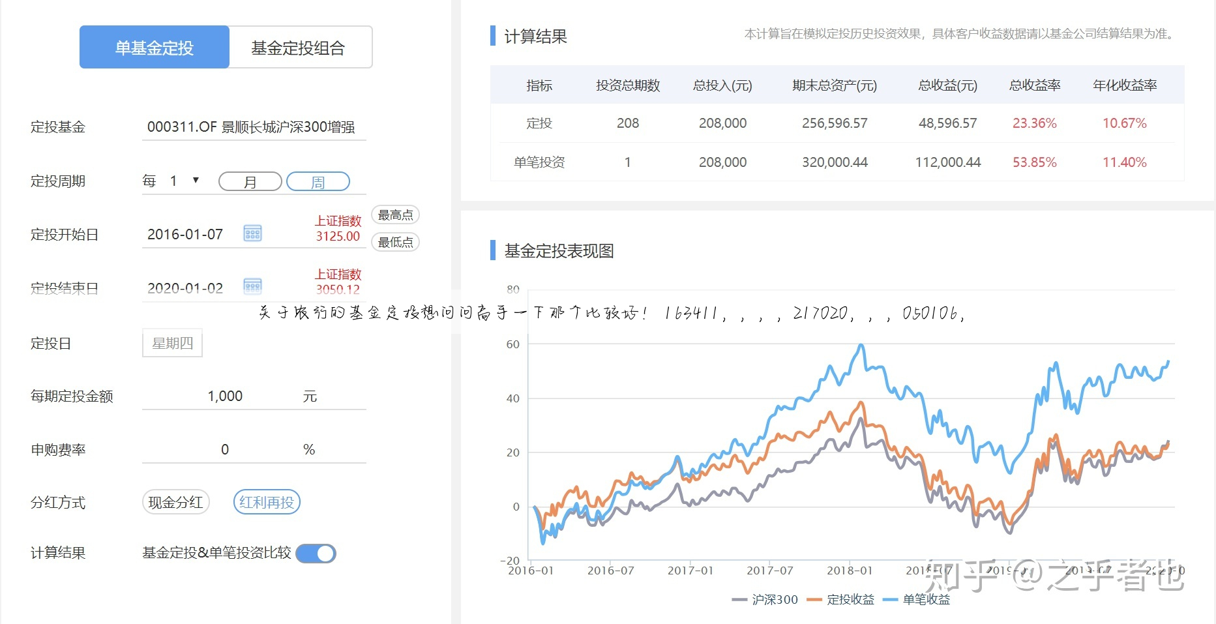Select 月 period option
The image size is (1216, 624).
coord(250,181)
